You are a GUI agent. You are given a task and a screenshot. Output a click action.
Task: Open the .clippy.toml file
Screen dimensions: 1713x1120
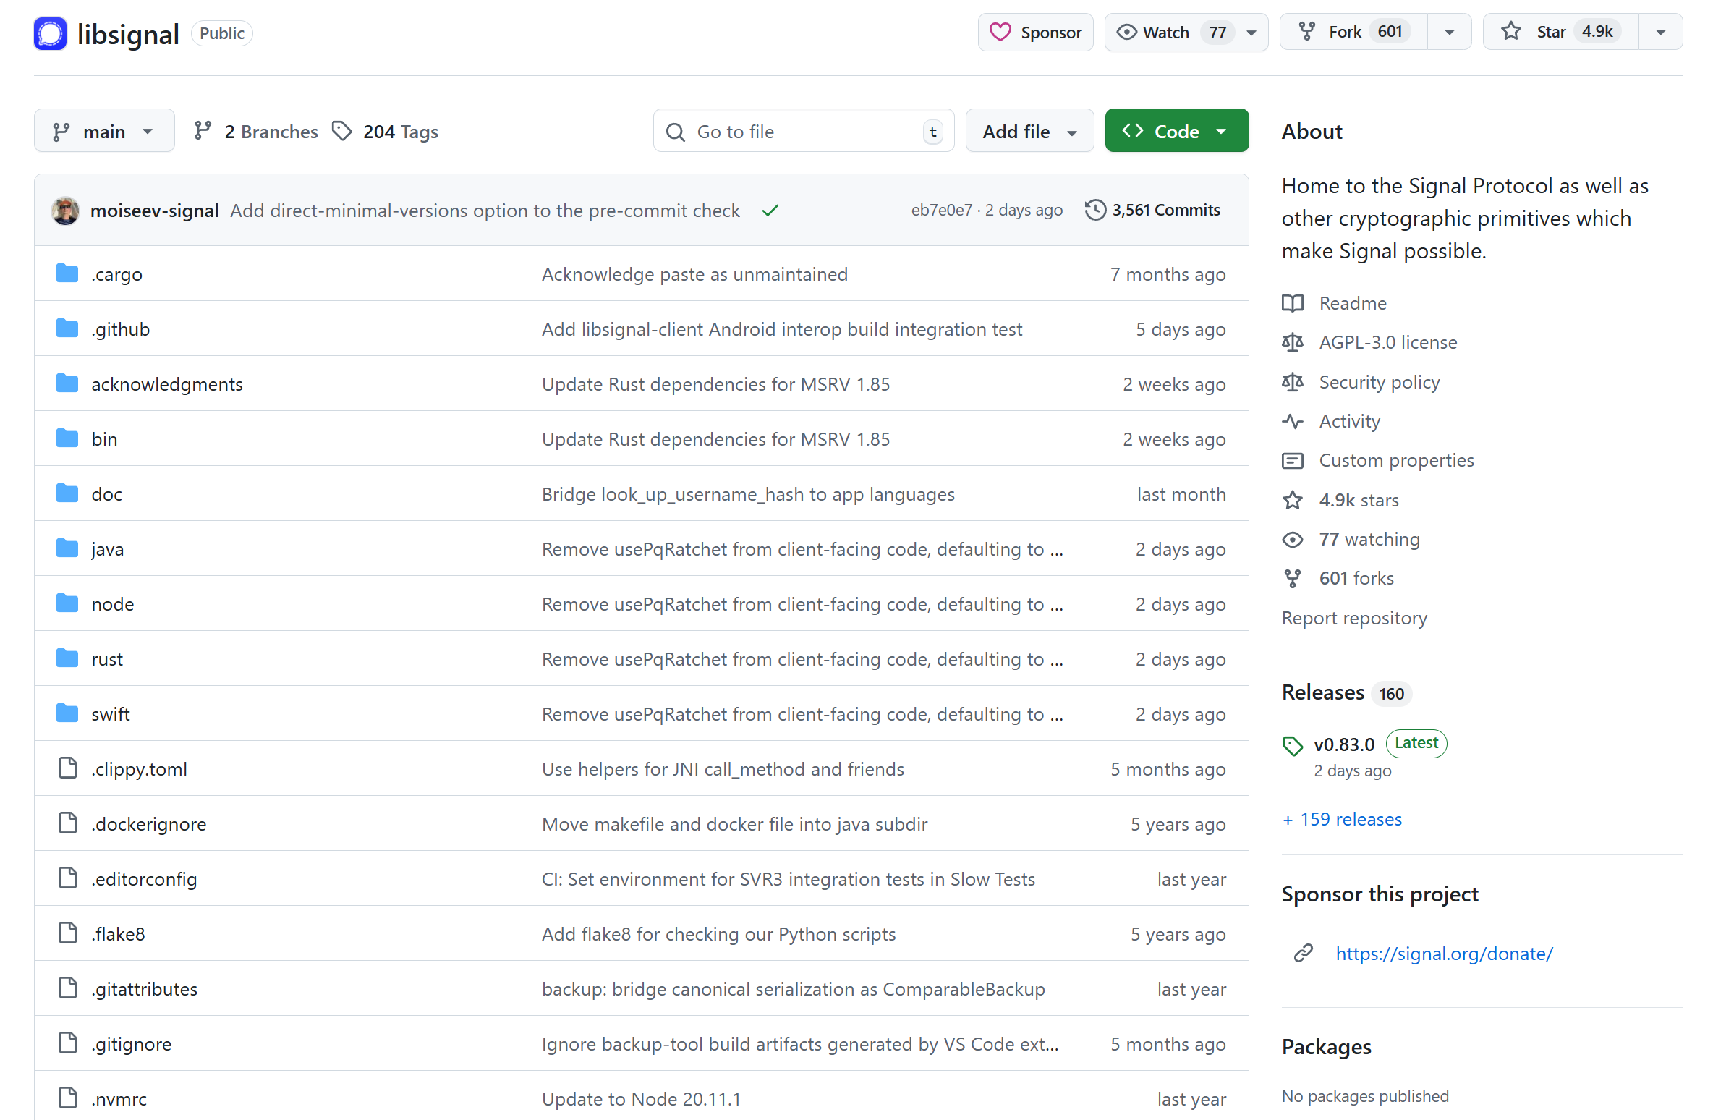[139, 769]
